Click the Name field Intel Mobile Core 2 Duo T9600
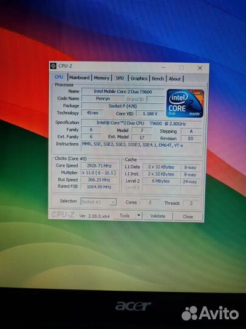Screen dimensions: 246x329 coord(123,91)
